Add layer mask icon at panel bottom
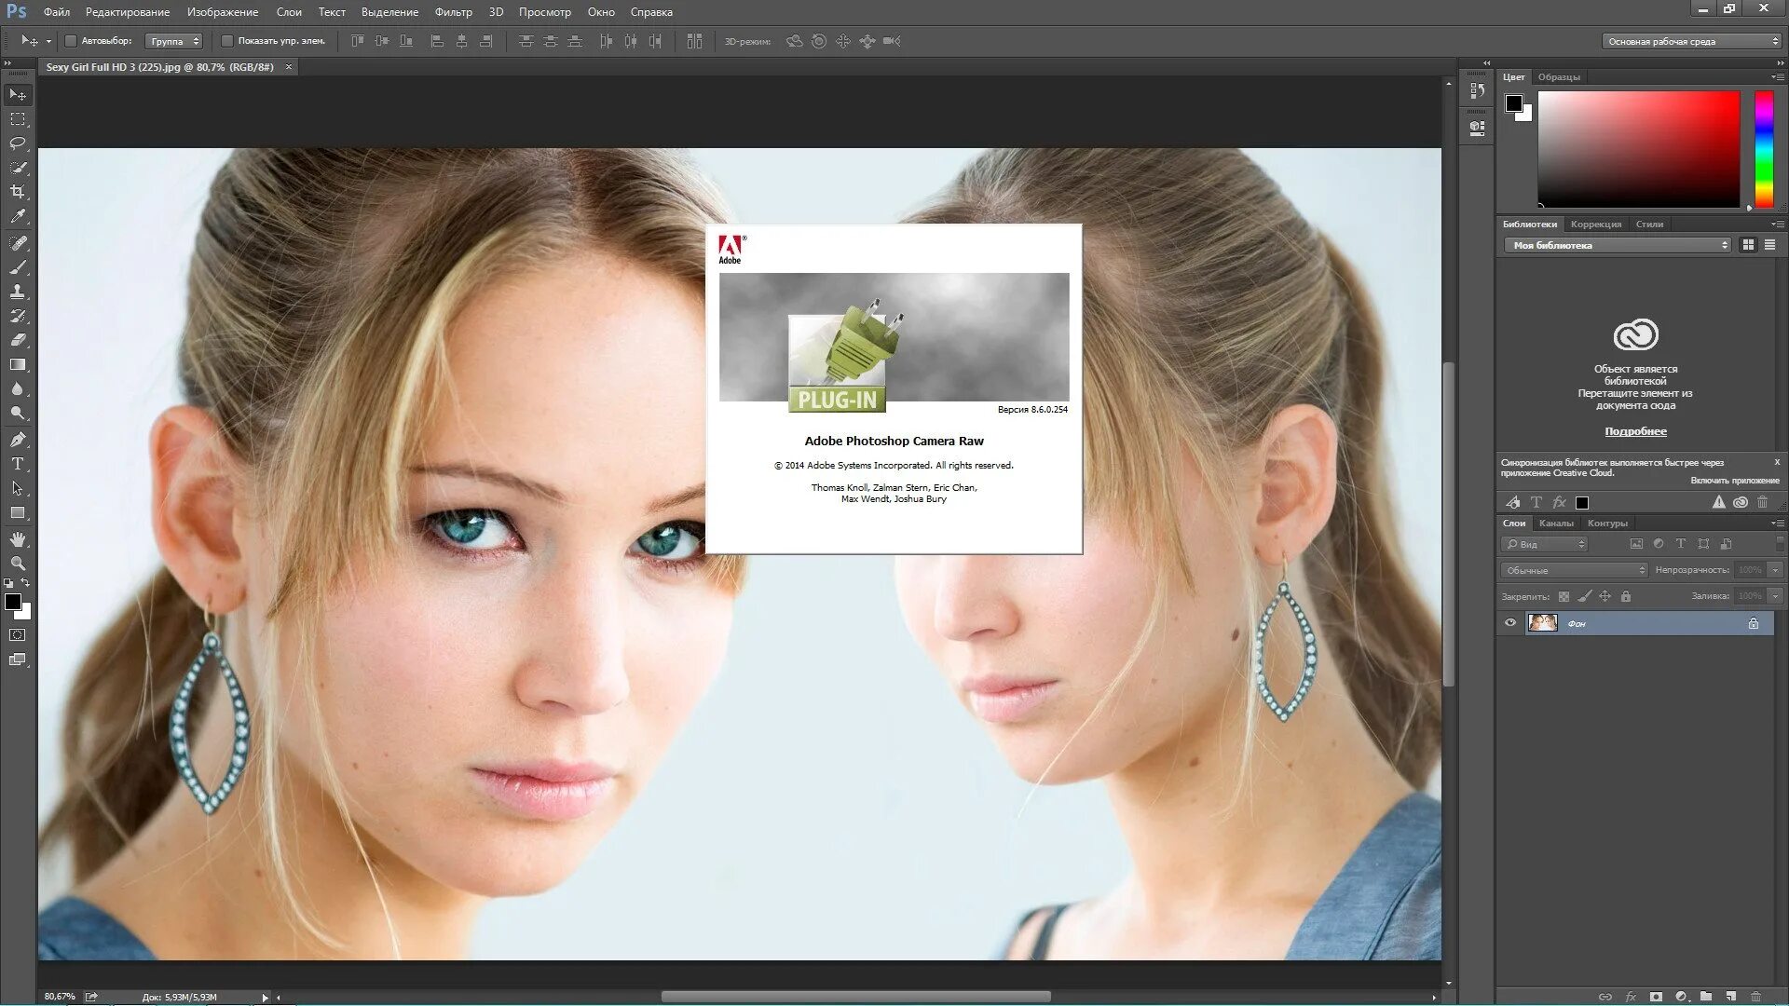 click(x=1656, y=996)
